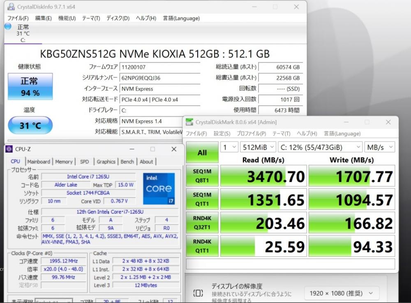Click the display resolution monitor icon
411x303 pixels.
pyautogui.click(x=198, y=293)
